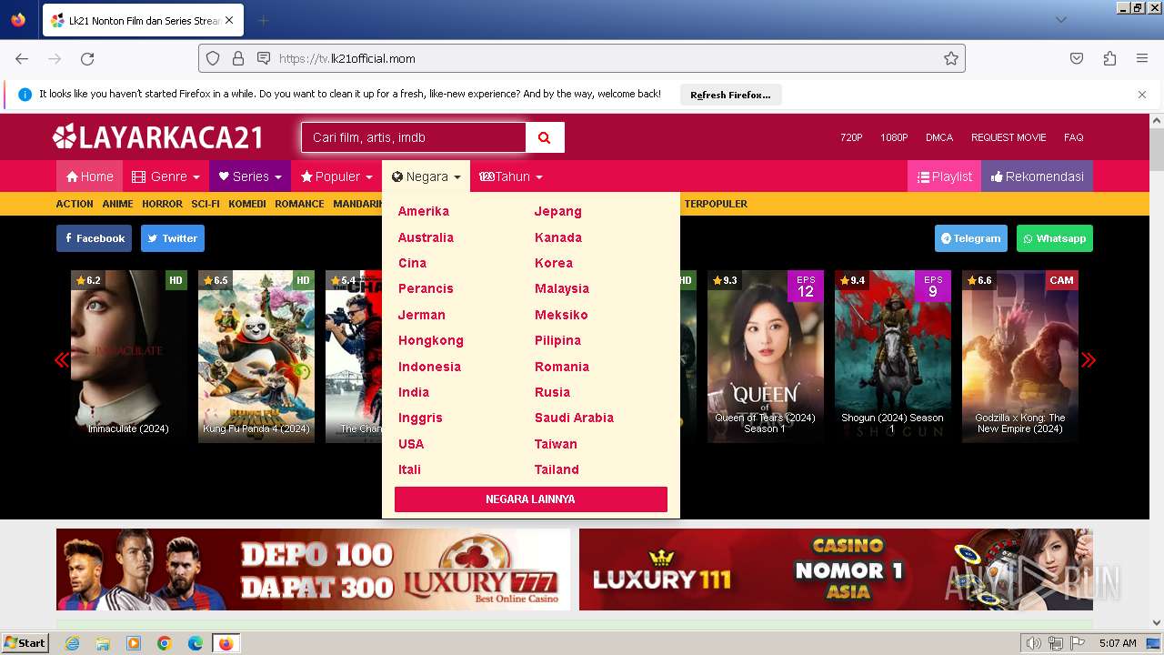Focus the Cari film search box
This screenshot has width=1164, height=655.
pyautogui.click(x=414, y=137)
